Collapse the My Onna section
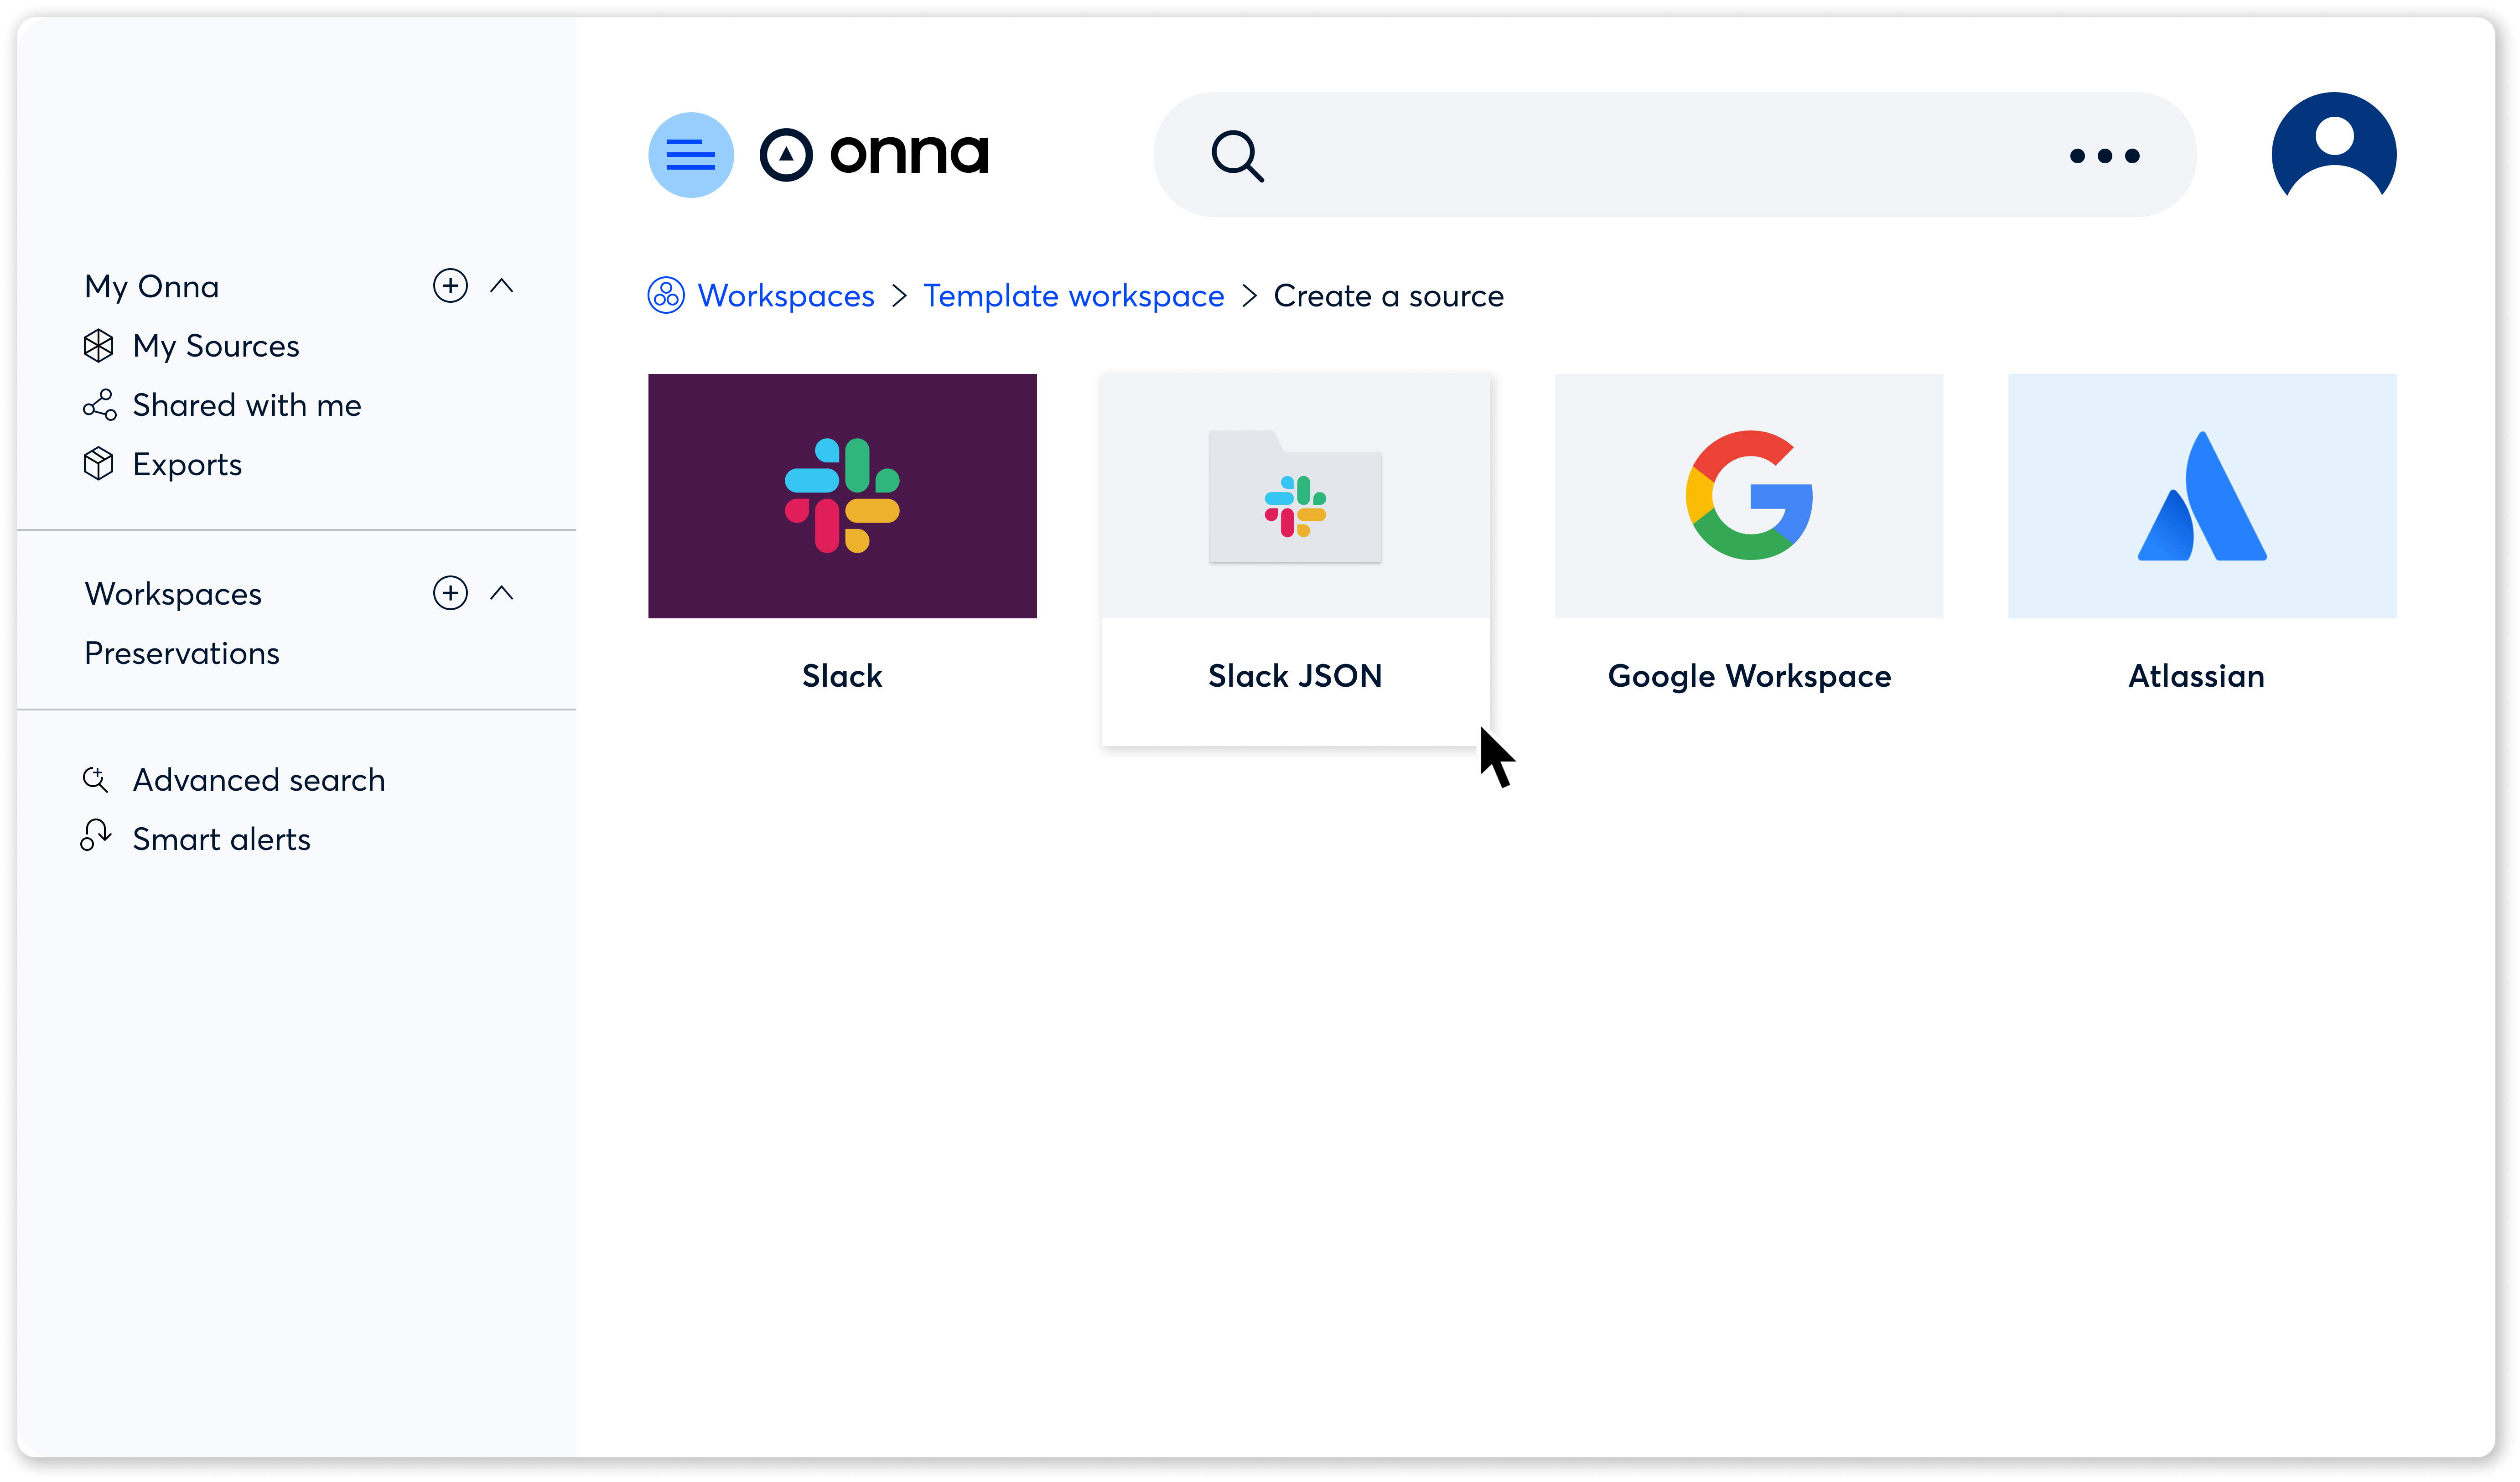 pyautogui.click(x=502, y=285)
